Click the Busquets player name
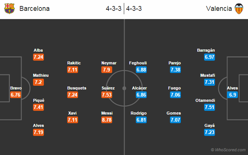This screenshot has width=248, height=155. [x=77, y=88]
